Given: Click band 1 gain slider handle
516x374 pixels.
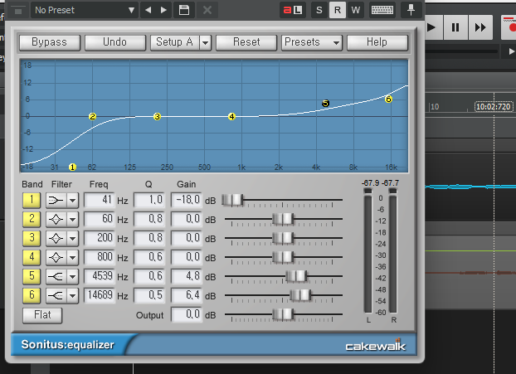Looking at the screenshot, I should [x=232, y=200].
